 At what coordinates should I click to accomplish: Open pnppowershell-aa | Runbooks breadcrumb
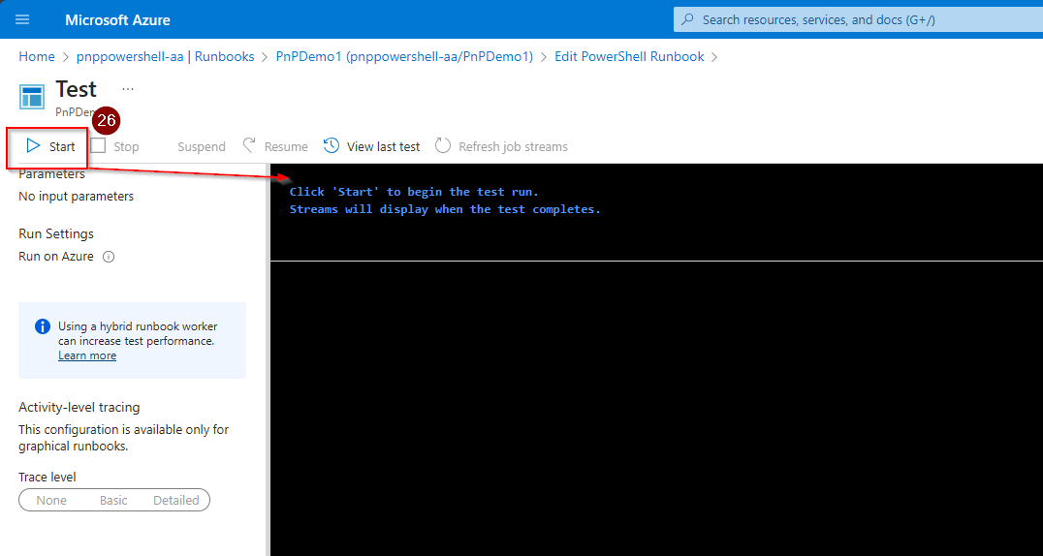pyautogui.click(x=165, y=56)
